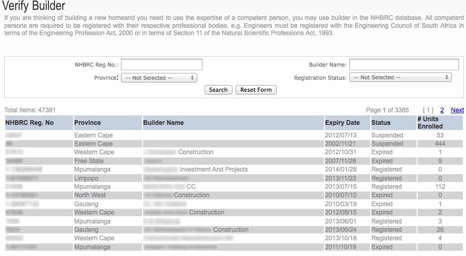The image size is (466, 256).
Task: Go to page 2 link
Action: point(442,110)
